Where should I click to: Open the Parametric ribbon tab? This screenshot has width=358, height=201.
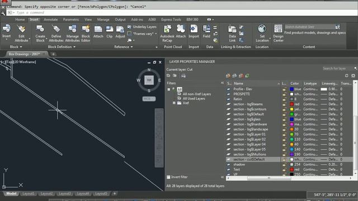[71, 20]
